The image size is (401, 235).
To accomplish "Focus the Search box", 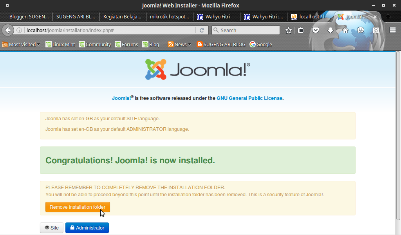I will click(x=246, y=30).
